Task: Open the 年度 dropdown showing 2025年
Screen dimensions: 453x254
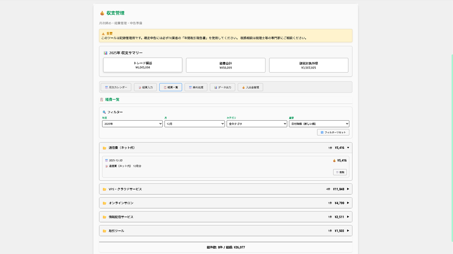Action: (x=132, y=124)
